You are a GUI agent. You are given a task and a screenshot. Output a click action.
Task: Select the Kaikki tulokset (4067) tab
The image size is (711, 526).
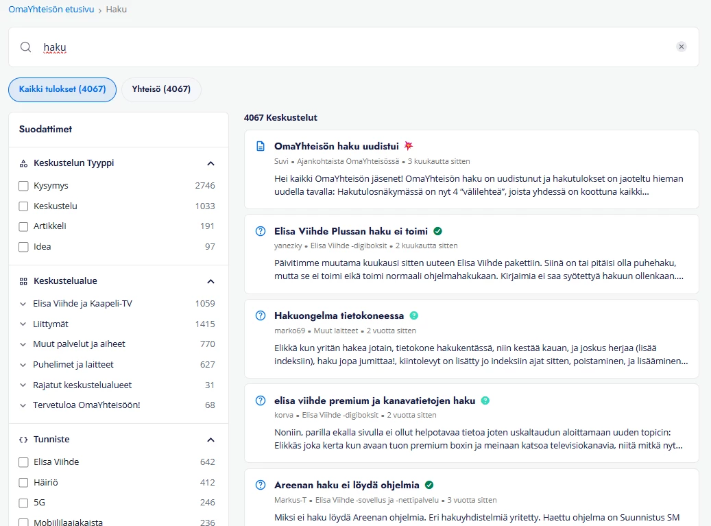(x=62, y=89)
